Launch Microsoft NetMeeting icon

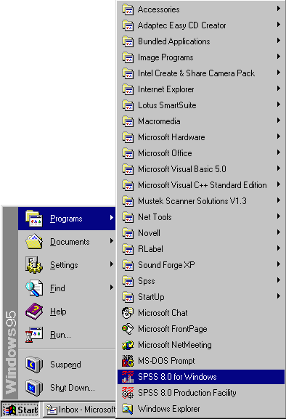[128, 345]
